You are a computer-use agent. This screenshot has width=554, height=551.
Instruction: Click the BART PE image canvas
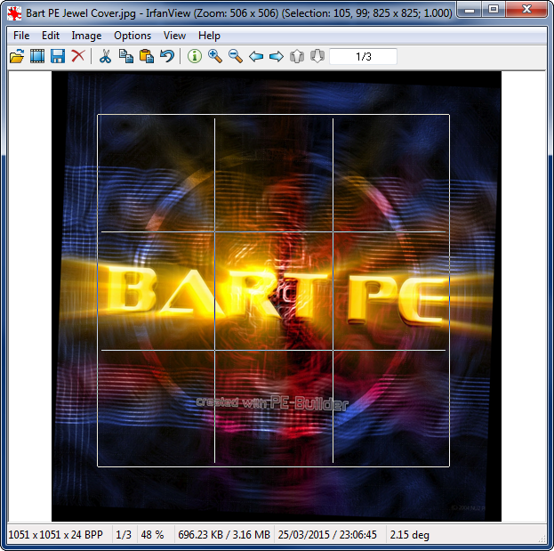point(277,296)
